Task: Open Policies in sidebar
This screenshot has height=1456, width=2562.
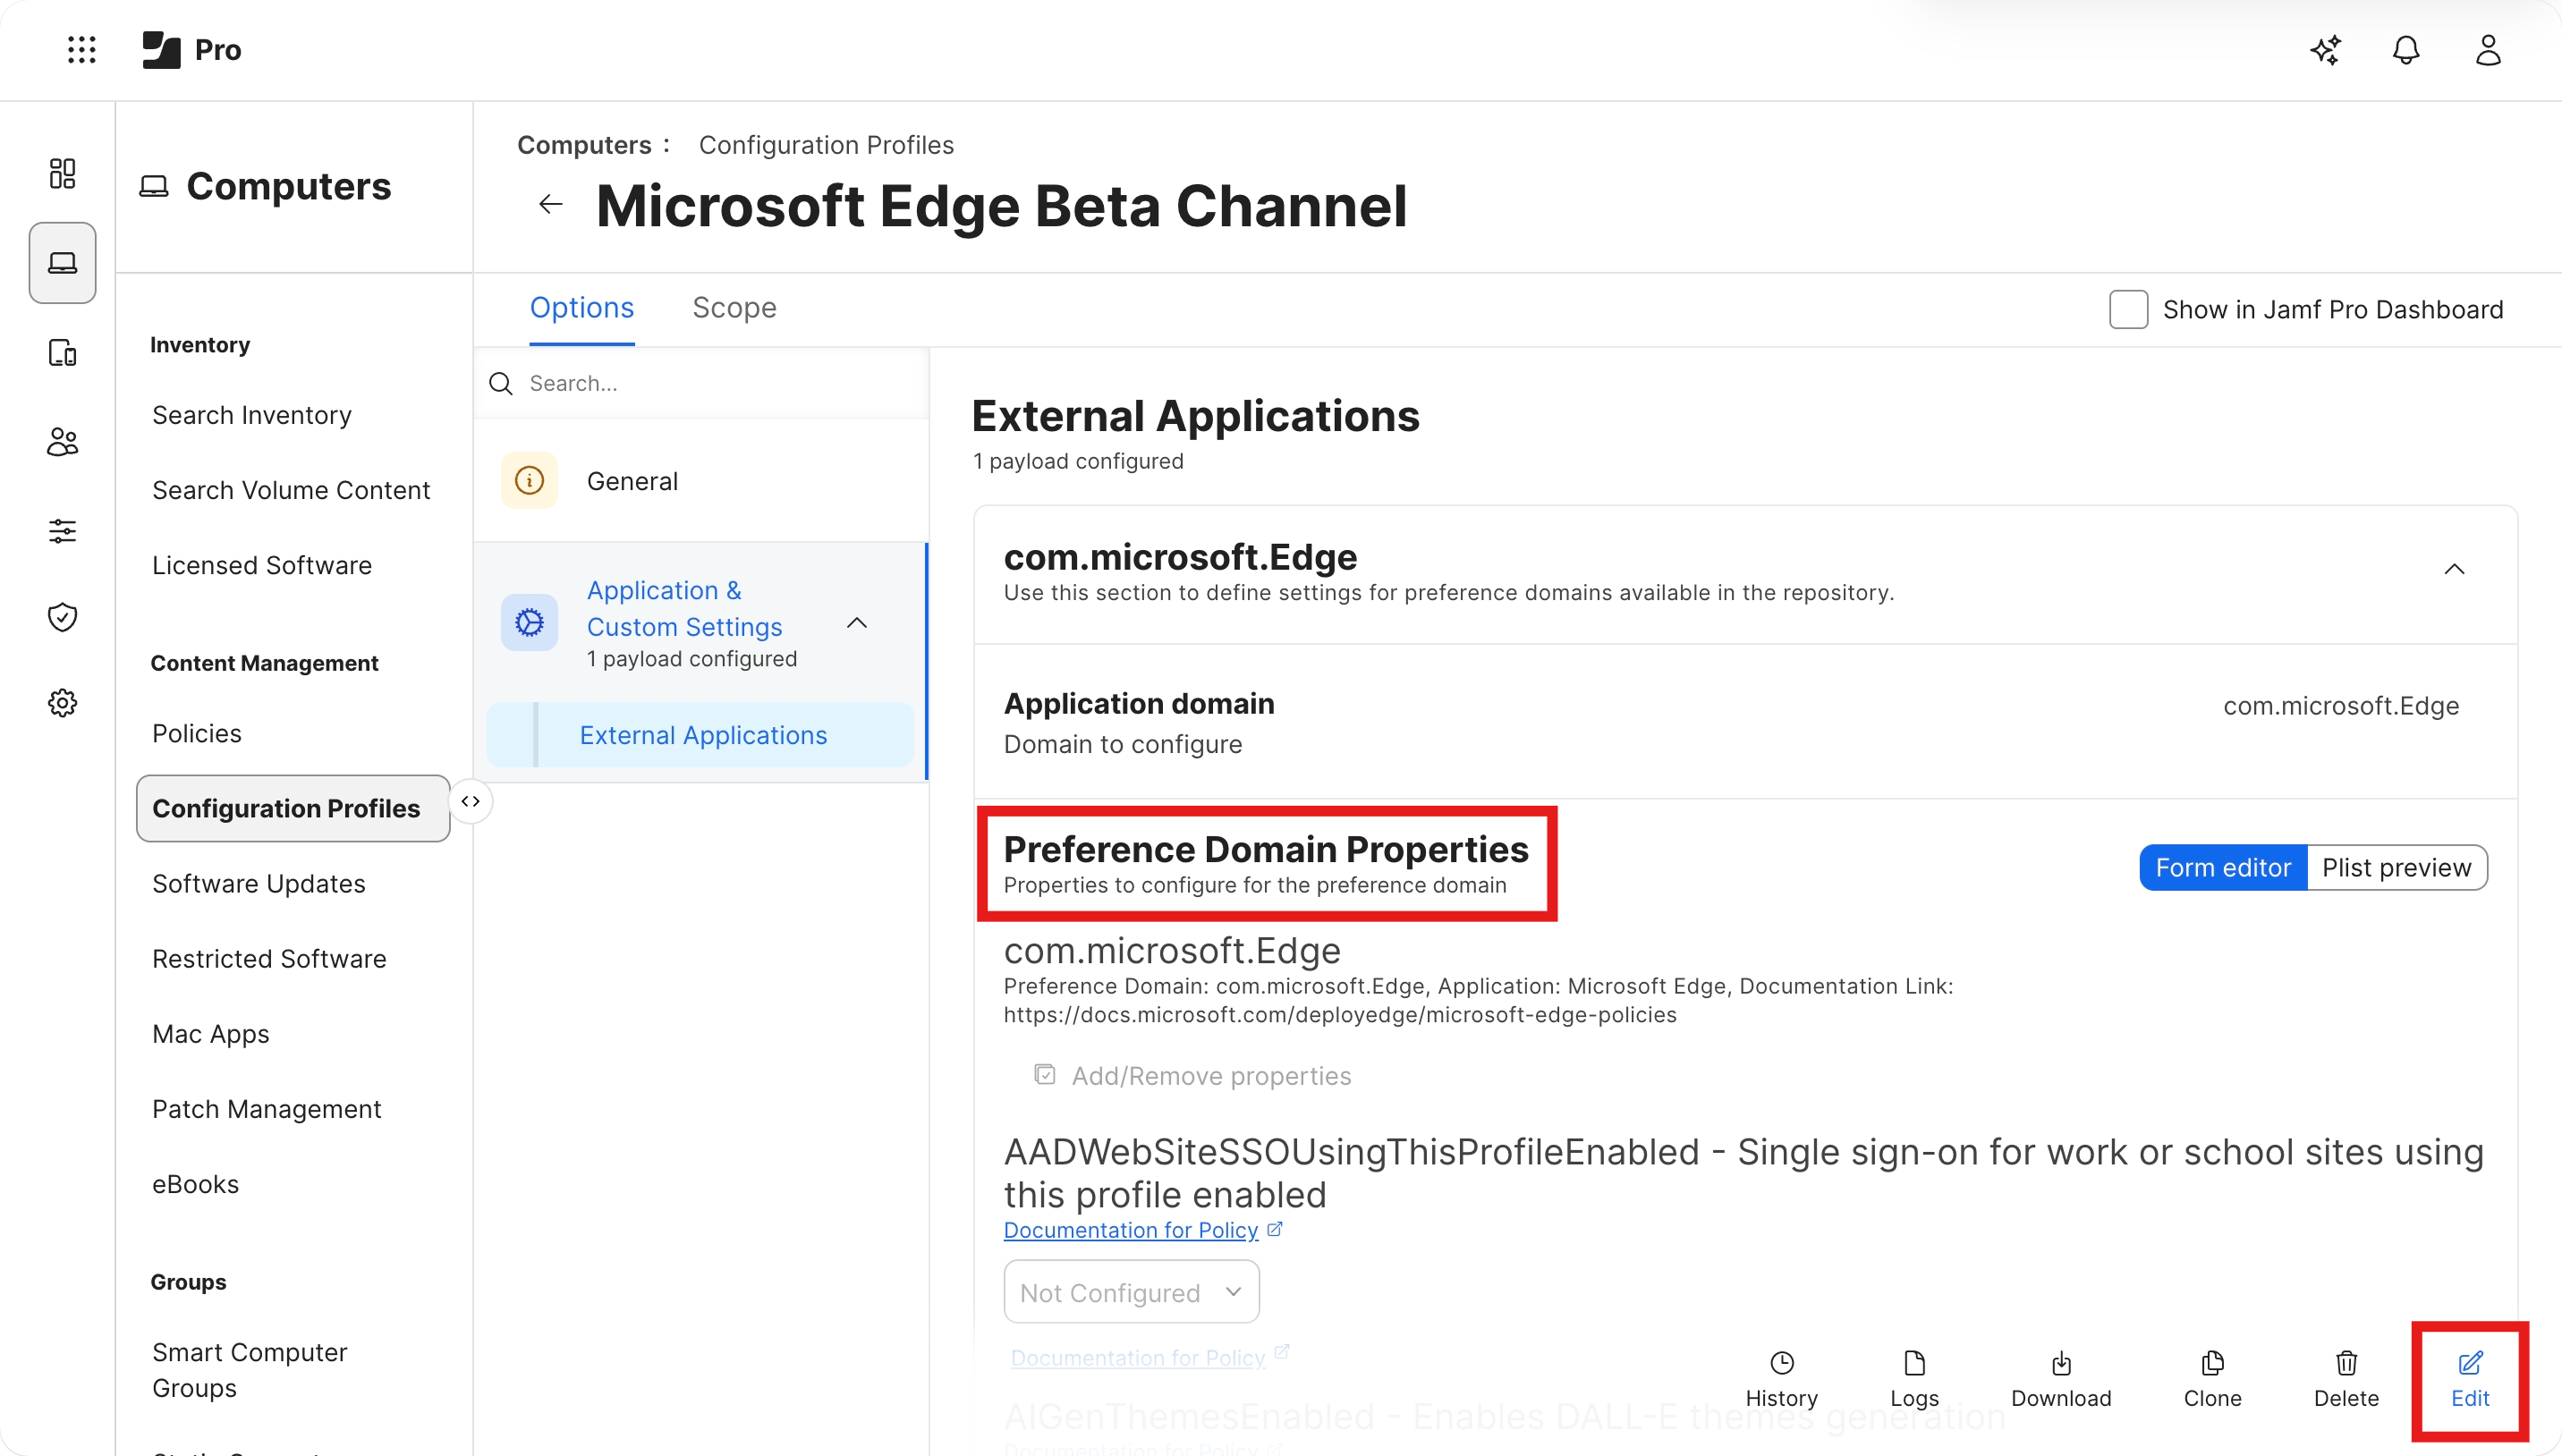Action: (197, 734)
